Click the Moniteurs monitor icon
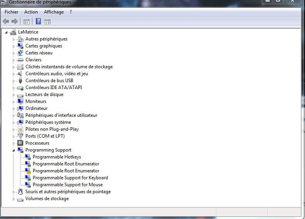The height and width of the screenshot is (219, 305). coord(20,101)
